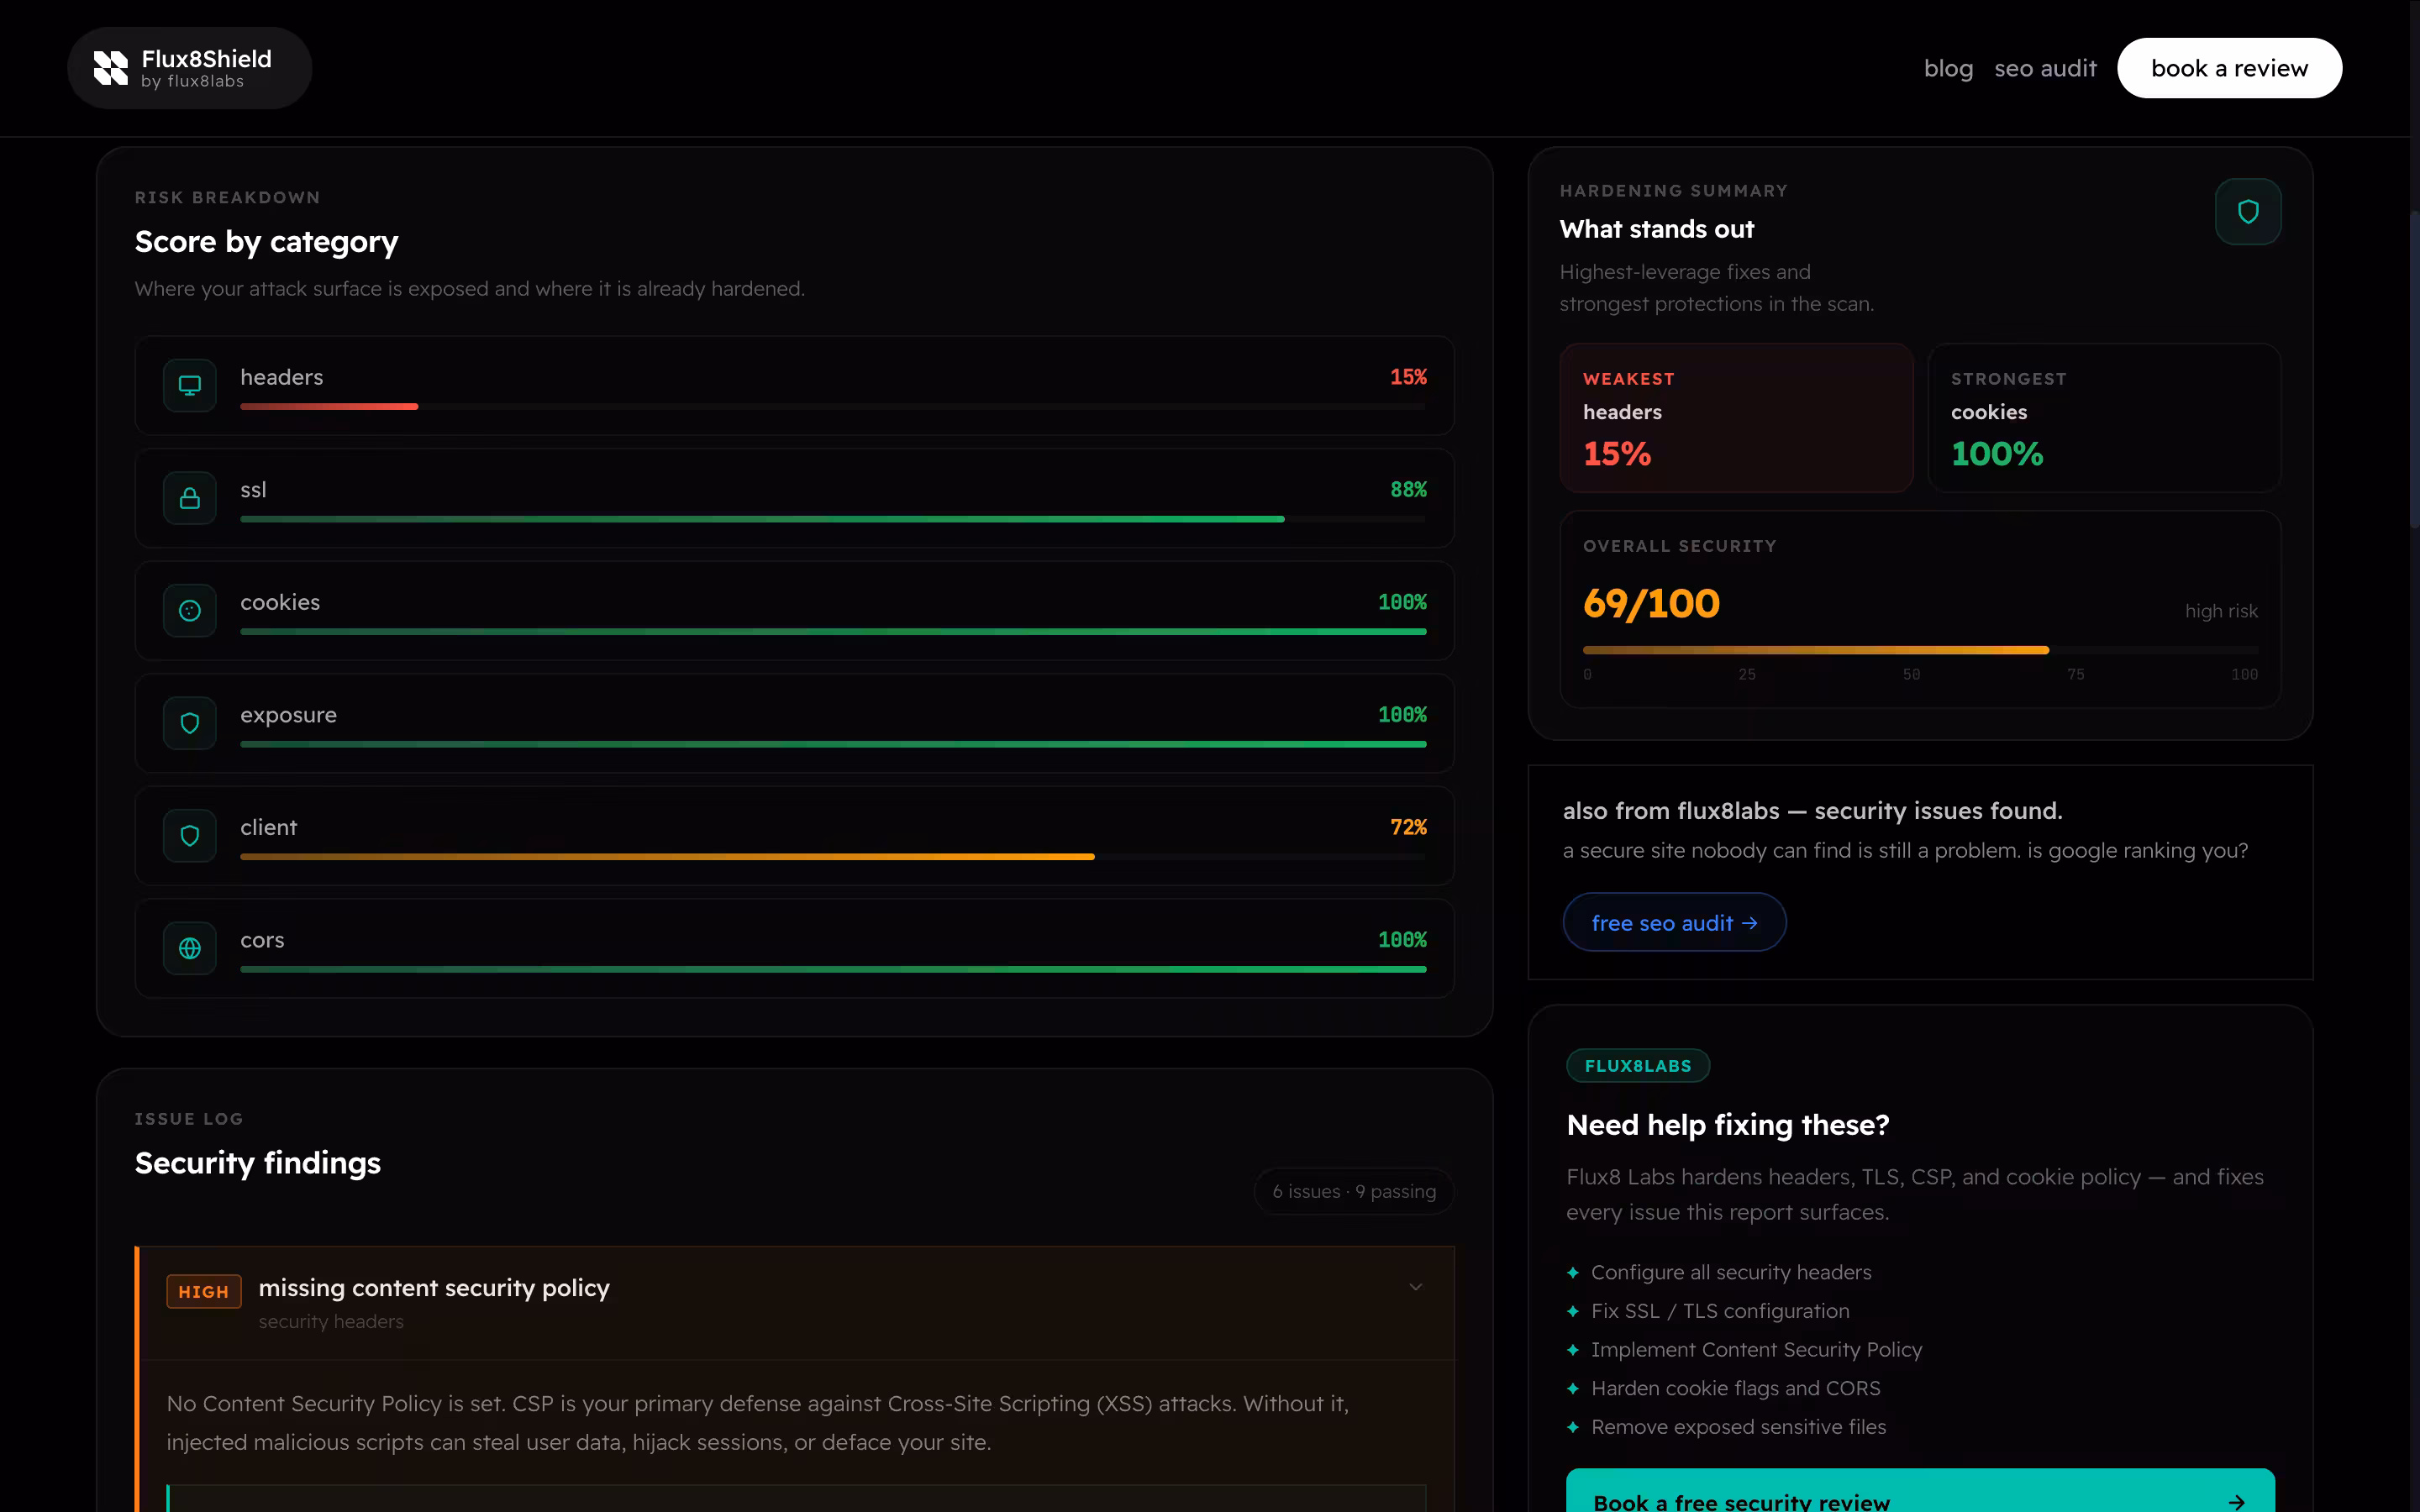Click the free seo audit button
This screenshot has height=1512, width=2420.
point(1674,922)
